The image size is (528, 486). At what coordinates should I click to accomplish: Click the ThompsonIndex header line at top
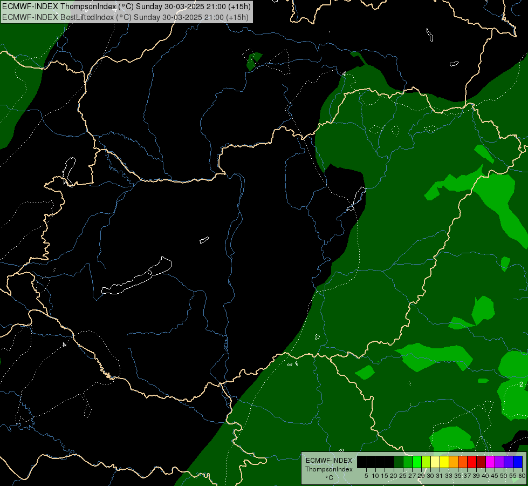(126, 6)
